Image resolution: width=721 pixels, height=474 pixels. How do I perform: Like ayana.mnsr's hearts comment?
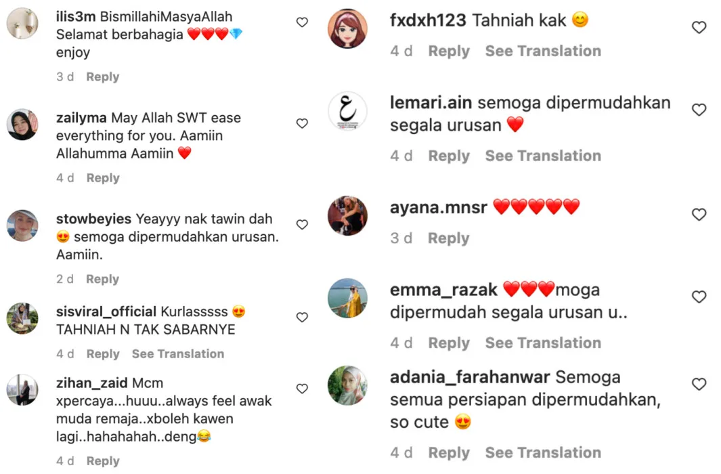pos(699,214)
